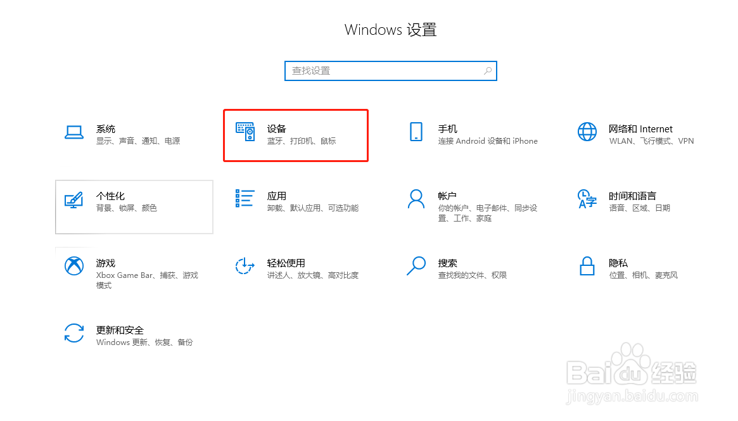Screen dimensions: 738x421
Task: Open the 设备 keyboard and speaker icon
Action: click(x=245, y=132)
